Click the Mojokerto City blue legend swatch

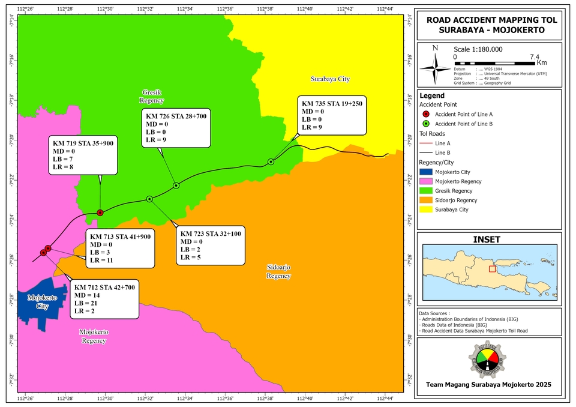(426, 172)
